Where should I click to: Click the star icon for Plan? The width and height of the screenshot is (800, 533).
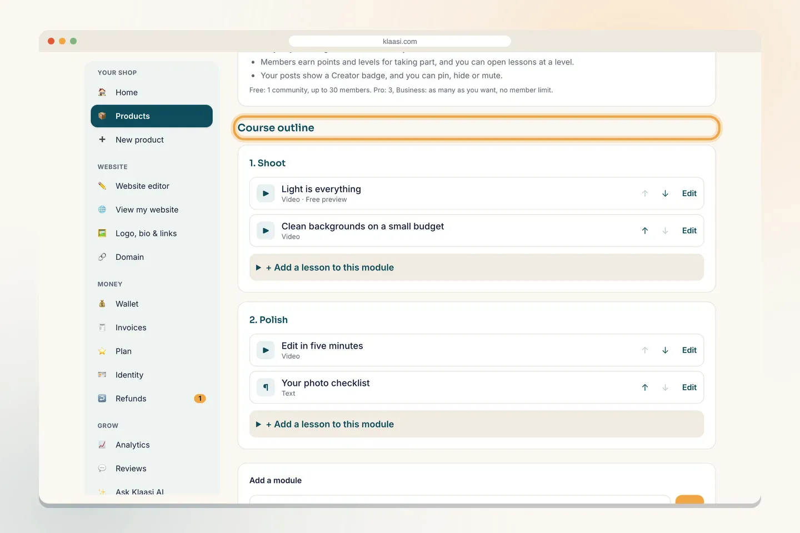click(102, 351)
